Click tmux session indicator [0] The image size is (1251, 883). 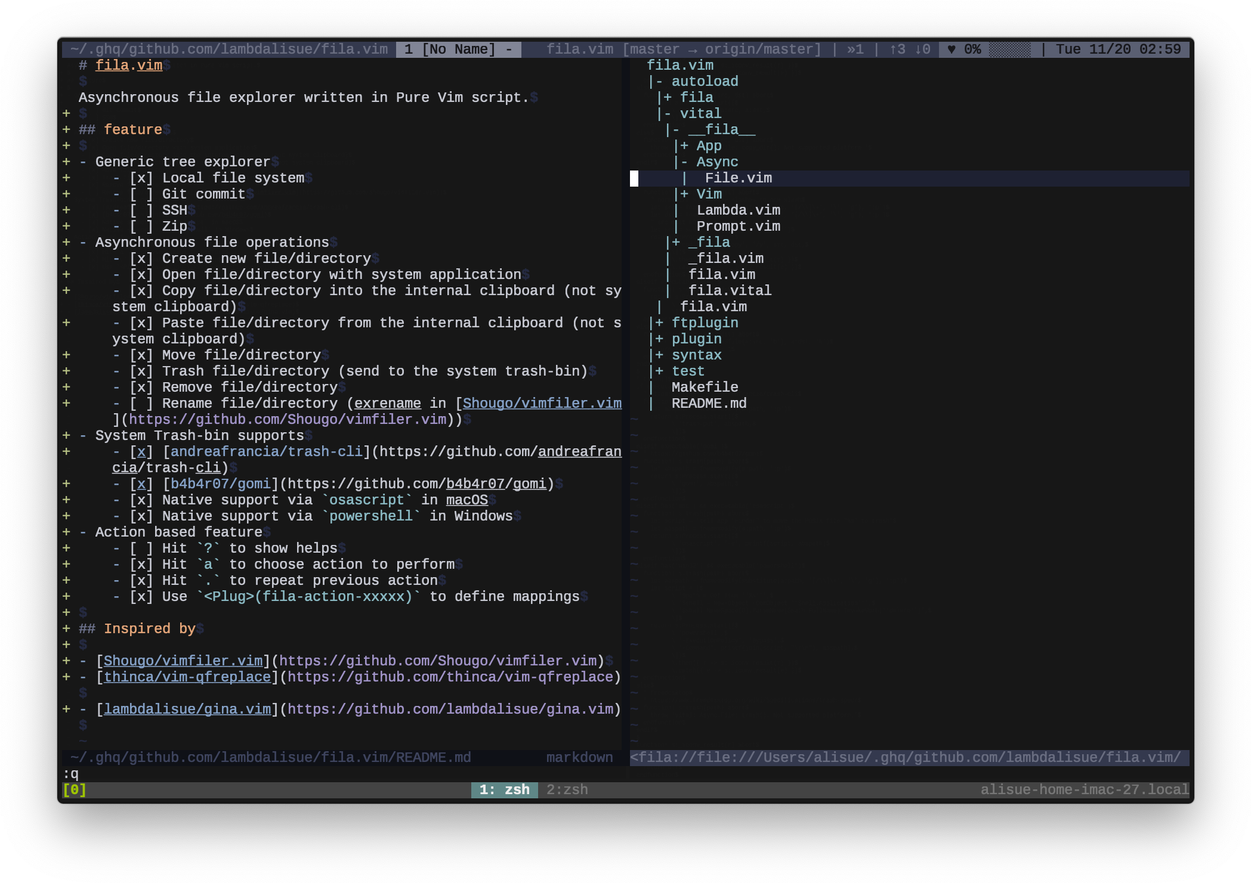[75, 789]
